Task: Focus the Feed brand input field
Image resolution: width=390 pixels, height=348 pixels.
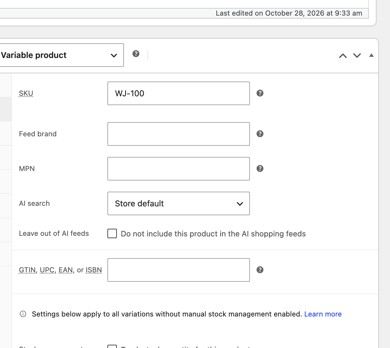Action: (179, 134)
